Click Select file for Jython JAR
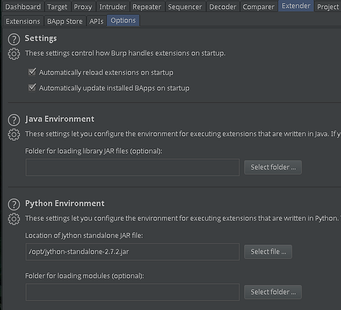Viewport: 341px width, 310px height. pos(268,252)
